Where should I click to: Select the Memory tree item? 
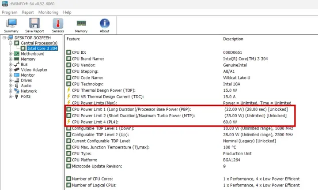[28, 59]
